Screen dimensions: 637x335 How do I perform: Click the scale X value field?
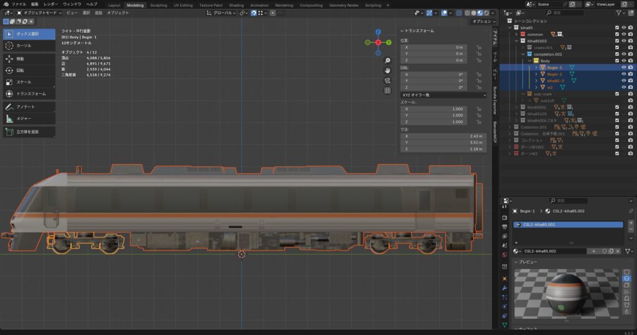[x=434, y=109]
